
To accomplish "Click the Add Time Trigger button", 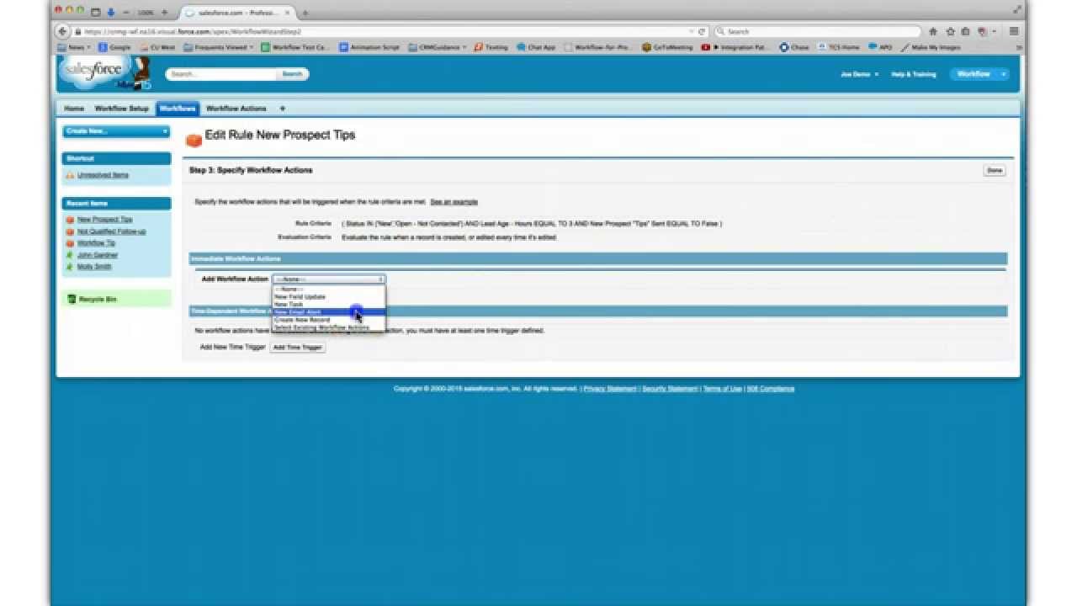I will tap(297, 347).
